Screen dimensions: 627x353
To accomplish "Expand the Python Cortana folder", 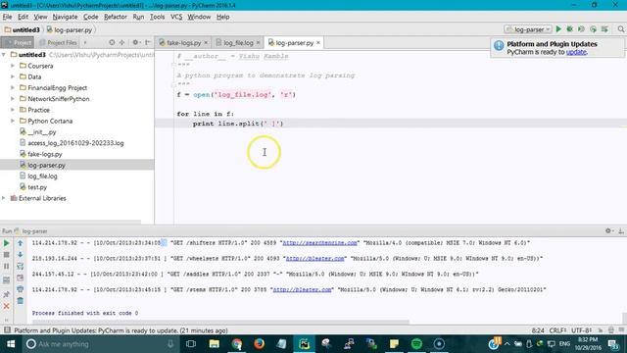I will [x=13, y=121].
